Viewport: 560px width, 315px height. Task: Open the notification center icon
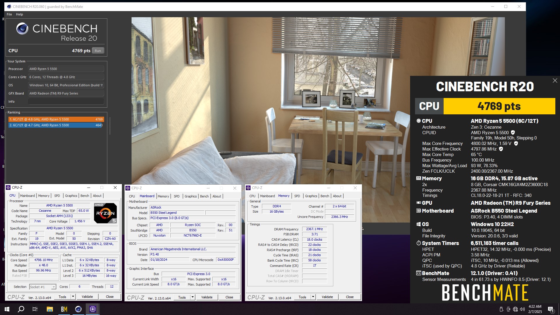[x=551, y=309]
